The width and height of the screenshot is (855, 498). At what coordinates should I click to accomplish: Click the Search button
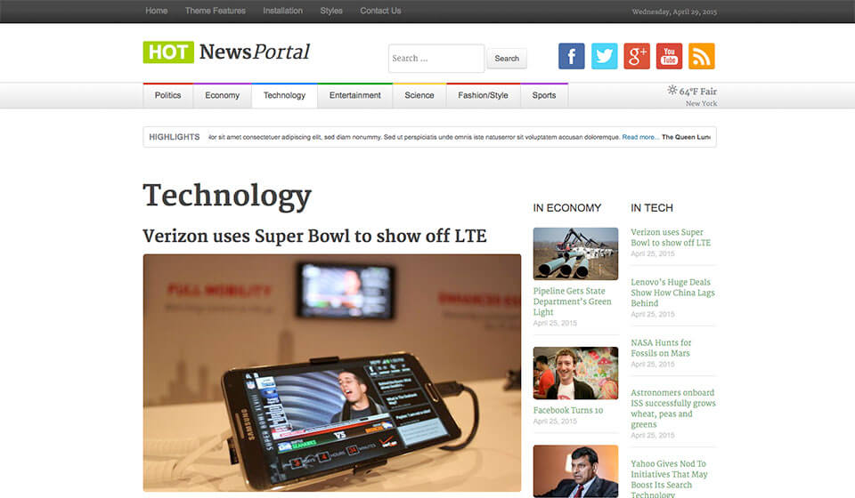coord(507,58)
